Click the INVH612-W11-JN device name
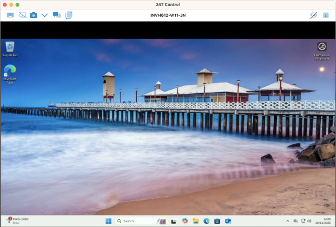This screenshot has height=227, width=336. [x=168, y=15]
